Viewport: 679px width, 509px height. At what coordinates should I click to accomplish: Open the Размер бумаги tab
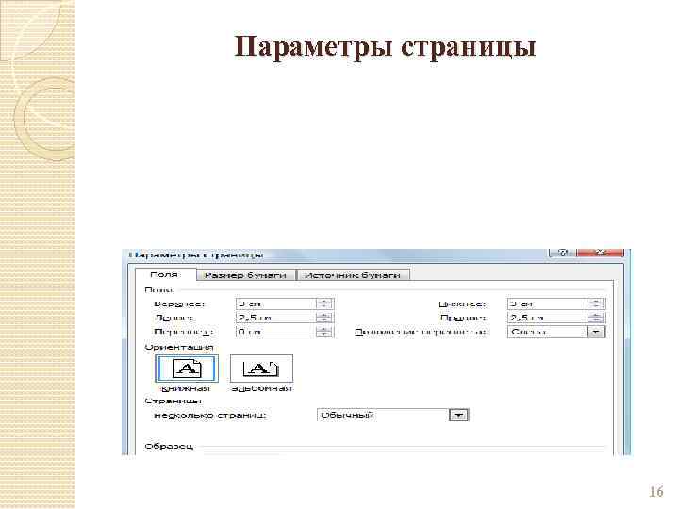[245, 275]
